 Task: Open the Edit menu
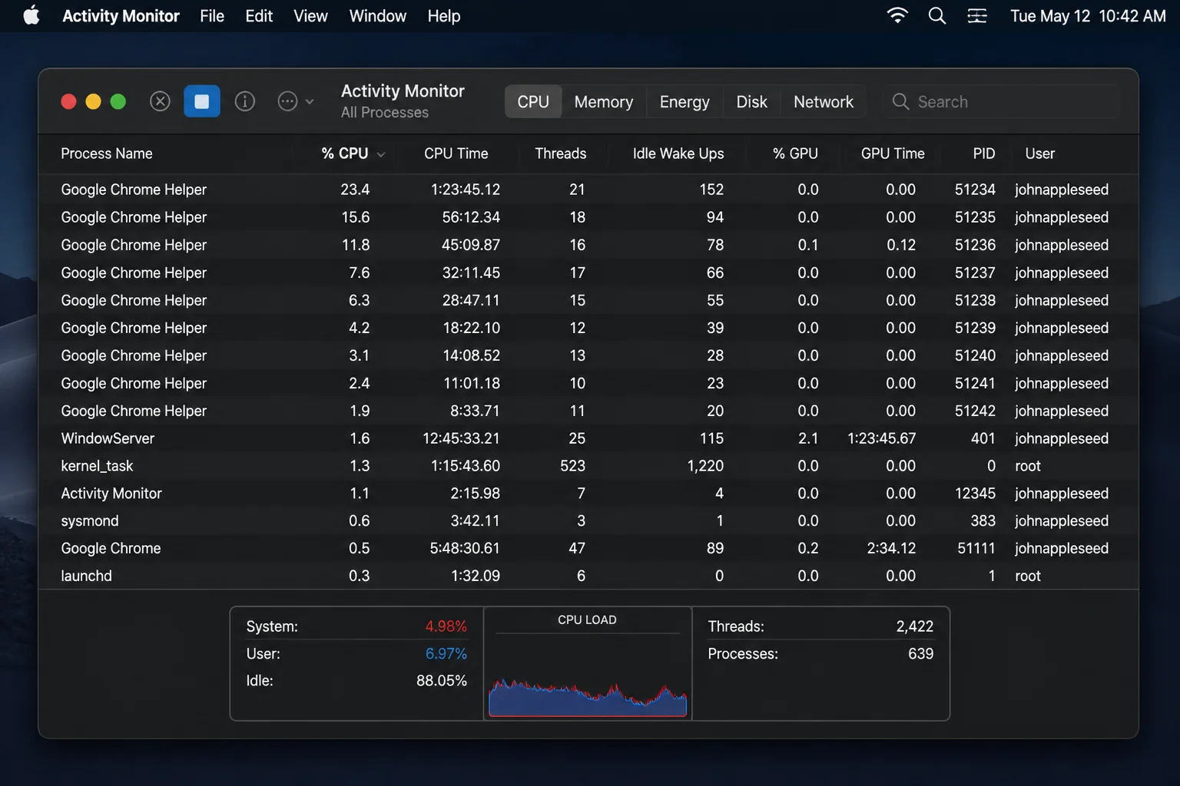point(259,15)
